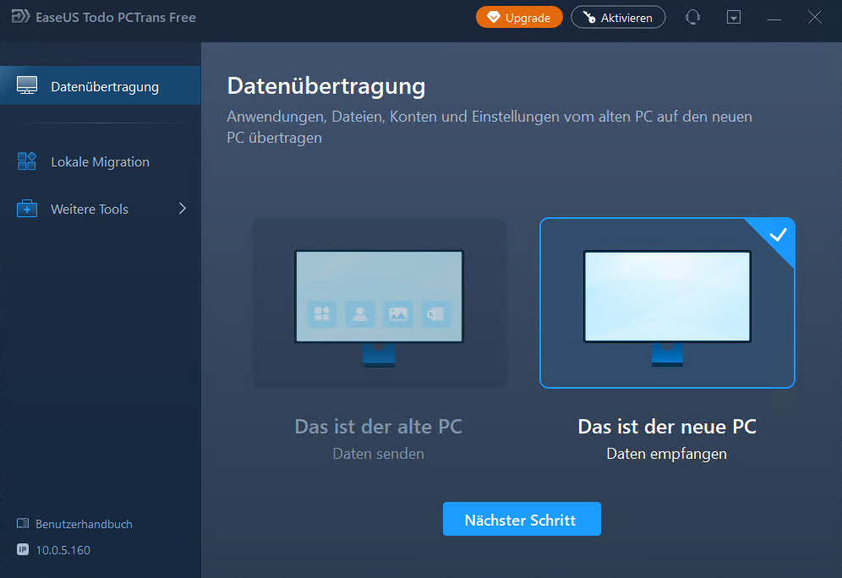Screen dimensions: 842x578
Task: Click the apps icon on old PC screen
Action: point(322,314)
